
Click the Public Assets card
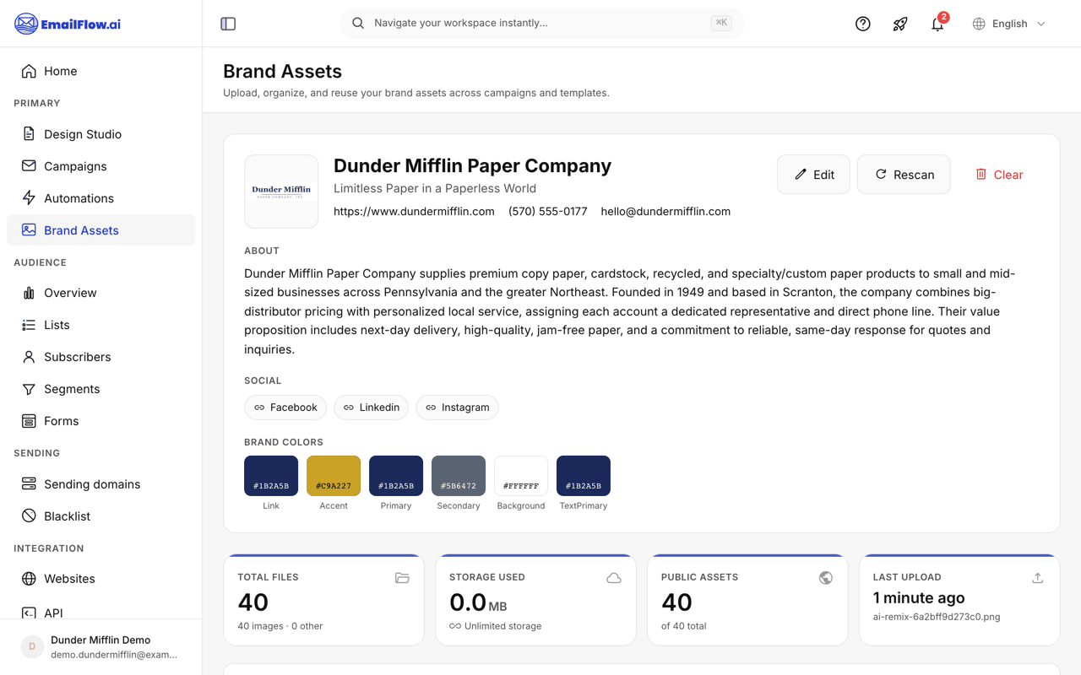(x=747, y=600)
